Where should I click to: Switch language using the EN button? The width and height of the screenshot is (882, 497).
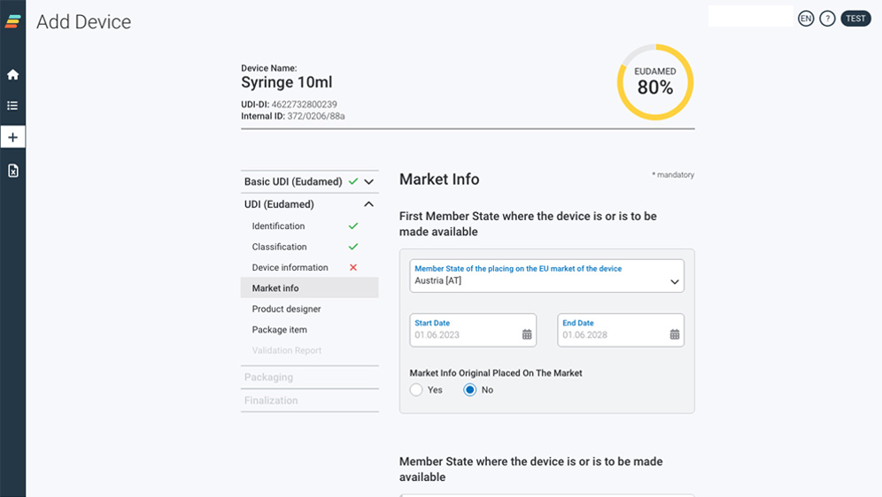click(806, 19)
